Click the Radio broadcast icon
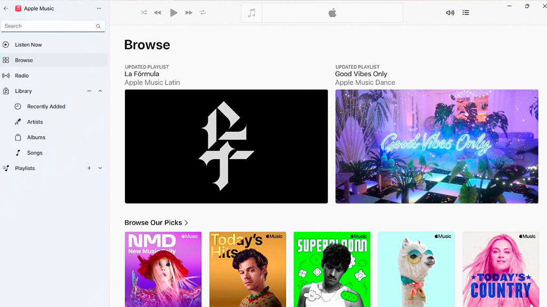This screenshot has height=307, width=547. pos(6,76)
